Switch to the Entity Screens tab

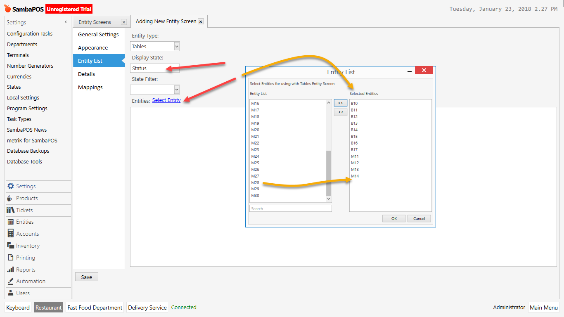pyautogui.click(x=95, y=21)
